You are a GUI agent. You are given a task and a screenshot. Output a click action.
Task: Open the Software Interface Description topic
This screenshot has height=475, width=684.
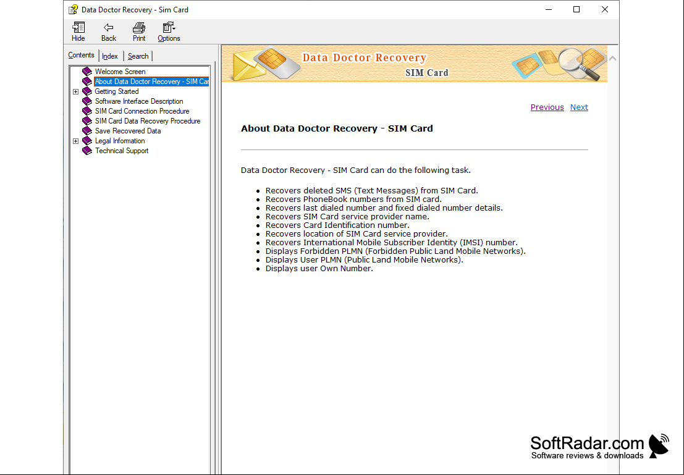tap(139, 101)
